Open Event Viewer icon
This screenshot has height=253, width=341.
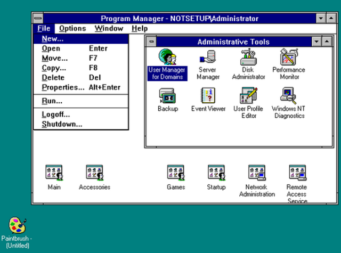click(208, 95)
